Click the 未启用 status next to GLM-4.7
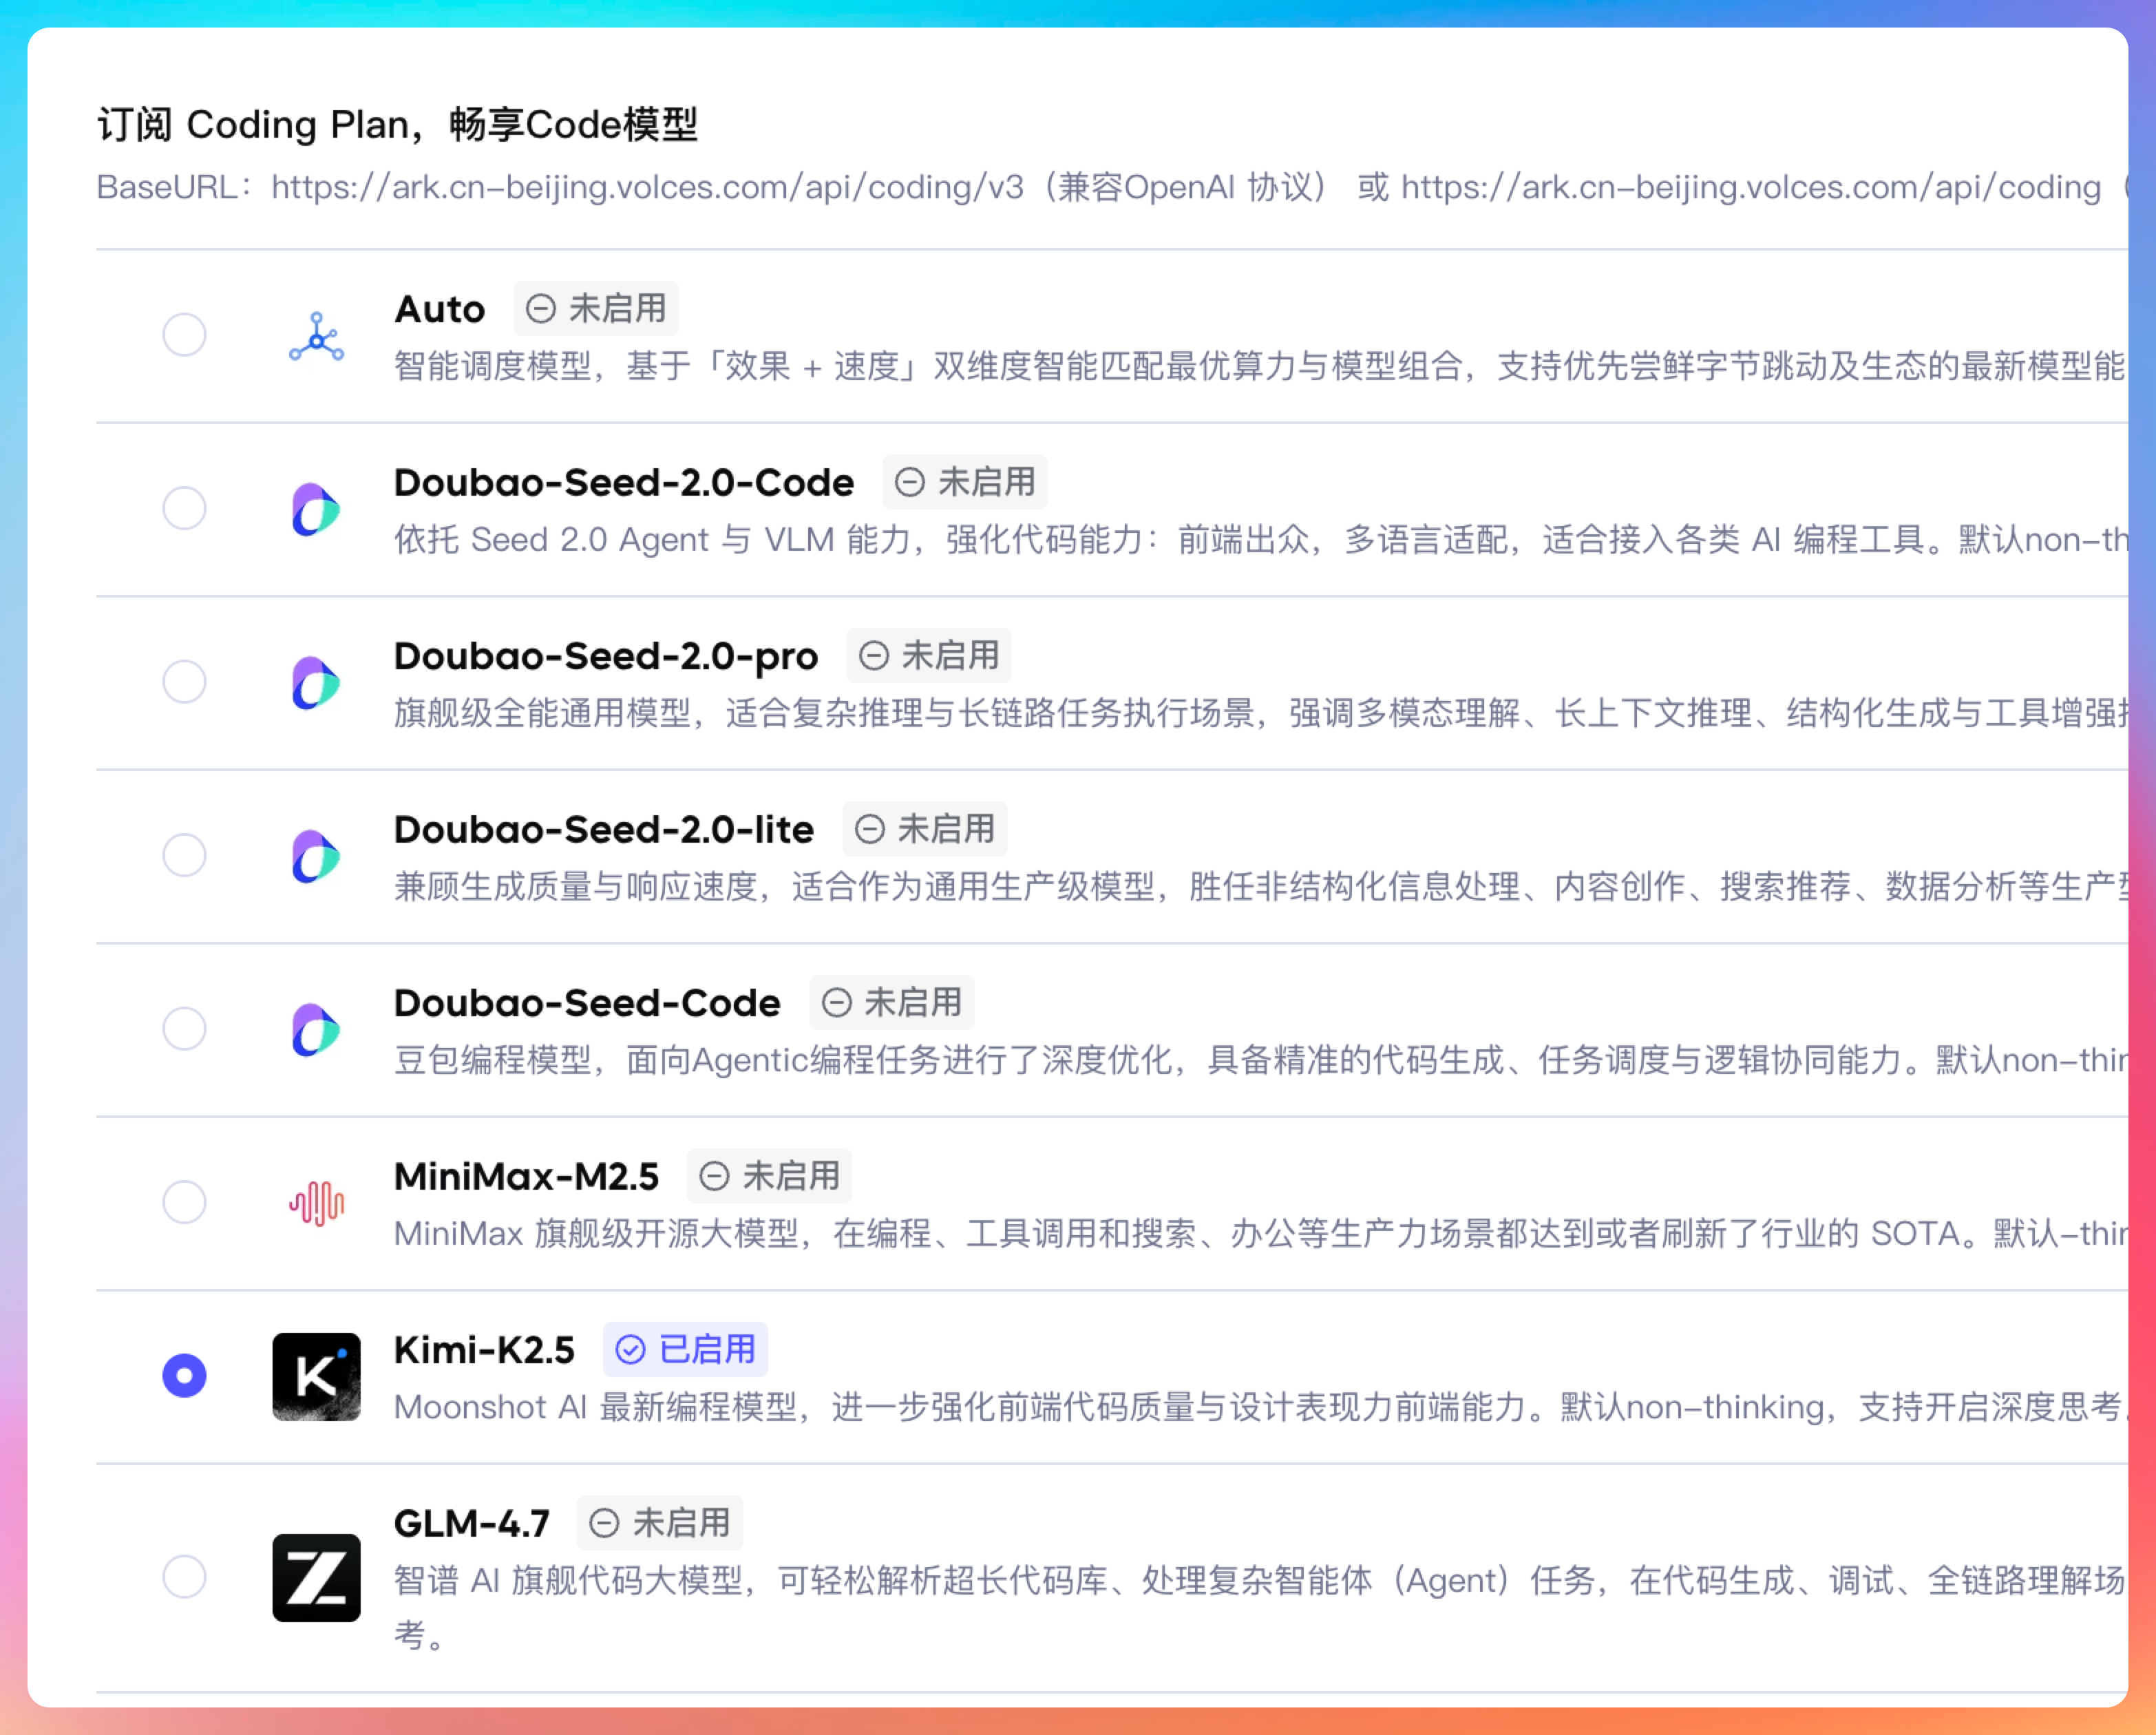Viewport: 2156px width, 1735px height. [x=661, y=1523]
